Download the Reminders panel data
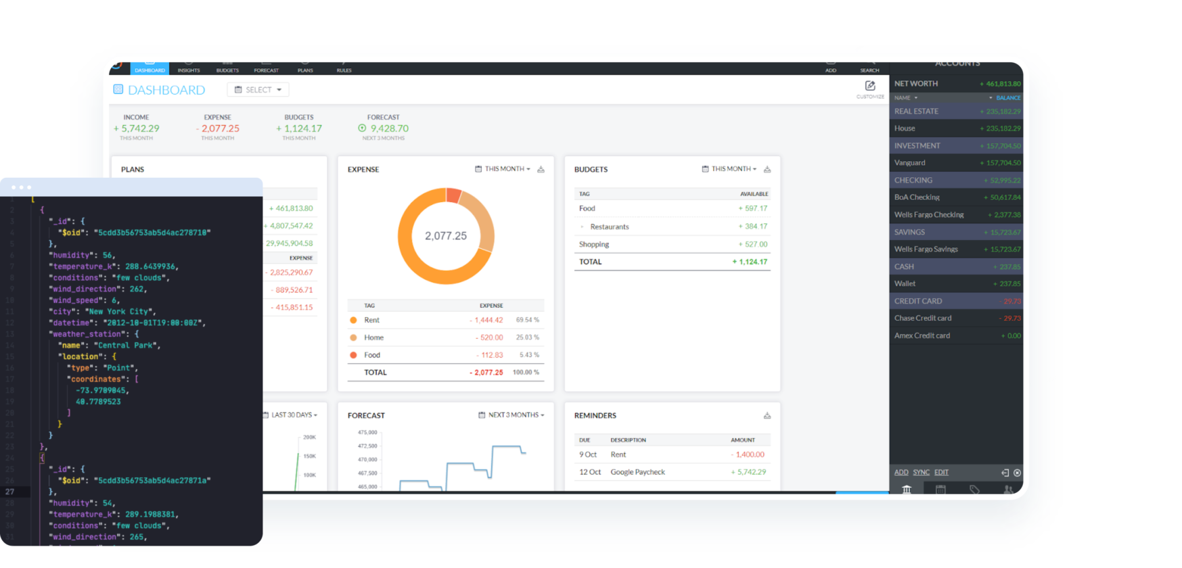The image size is (1182, 568). 767,415
